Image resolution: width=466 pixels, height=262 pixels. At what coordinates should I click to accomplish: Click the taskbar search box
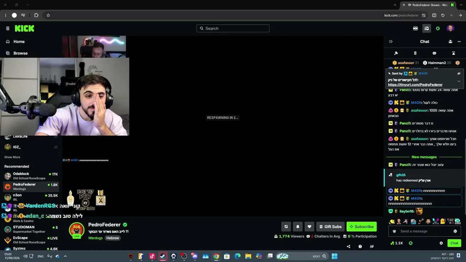(302, 256)
